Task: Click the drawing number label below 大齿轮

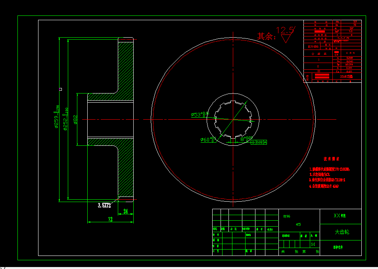Action: [x=338, y=248]
